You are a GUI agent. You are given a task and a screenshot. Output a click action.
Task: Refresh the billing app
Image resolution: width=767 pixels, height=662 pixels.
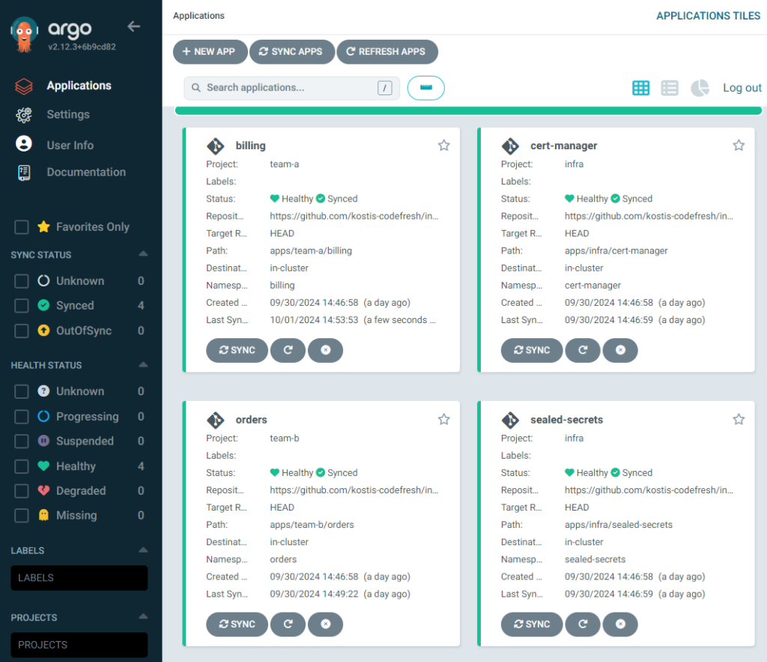[288, 350]
